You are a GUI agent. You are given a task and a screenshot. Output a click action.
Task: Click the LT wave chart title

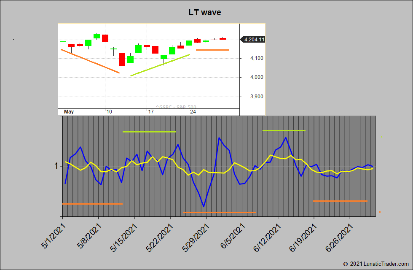(205, 13)
